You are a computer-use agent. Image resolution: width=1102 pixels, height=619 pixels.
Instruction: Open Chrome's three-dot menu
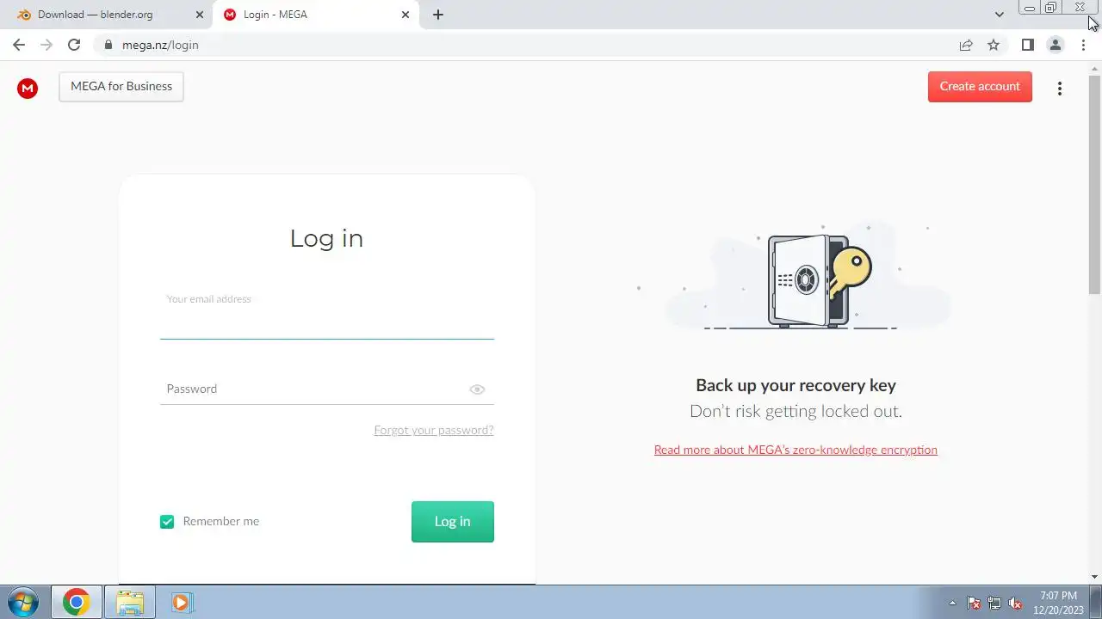click(1082, 45)
